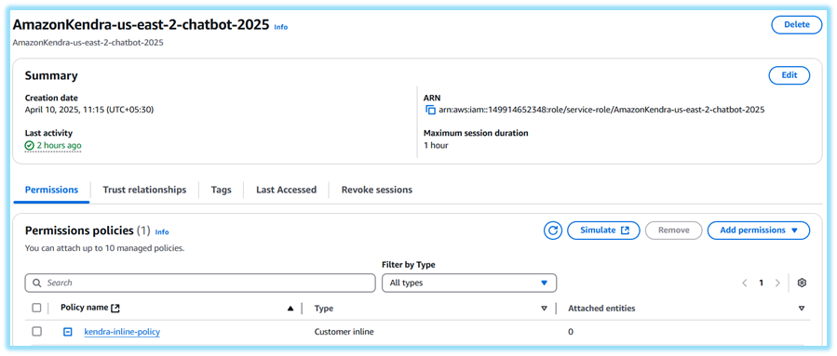Click the search magnifier icon
Image resolution: width=837 pixels, height=356 pixels.
37,283
